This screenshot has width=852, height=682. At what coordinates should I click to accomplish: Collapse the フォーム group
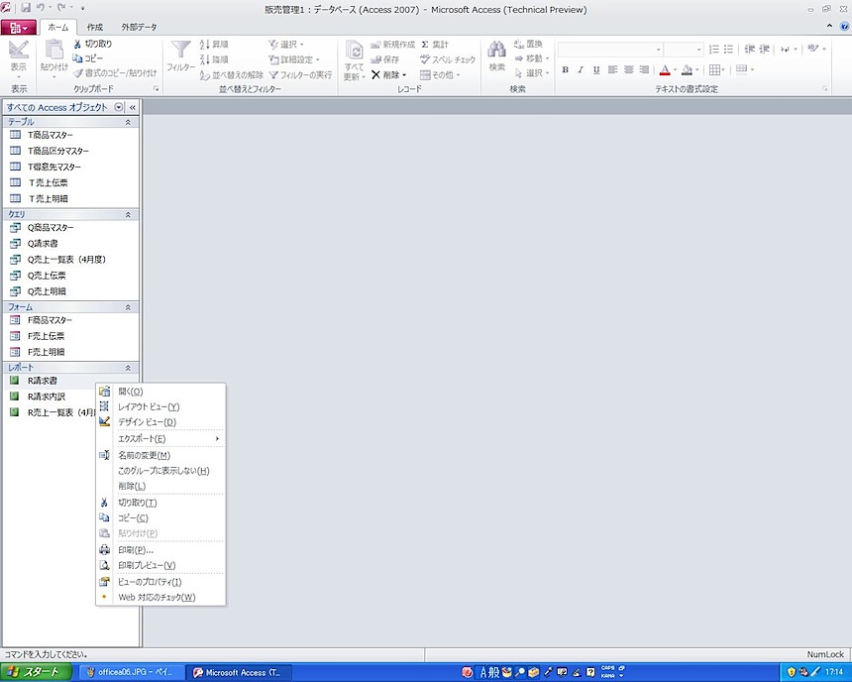pos(128,307)
